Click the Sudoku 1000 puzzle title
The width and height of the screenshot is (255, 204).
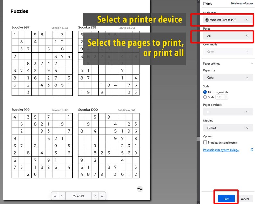coord(88,110)
